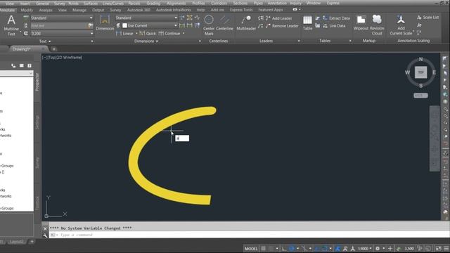Open the Use Current layer dropdown
450x253 pixels.
[x=149, y=25]
